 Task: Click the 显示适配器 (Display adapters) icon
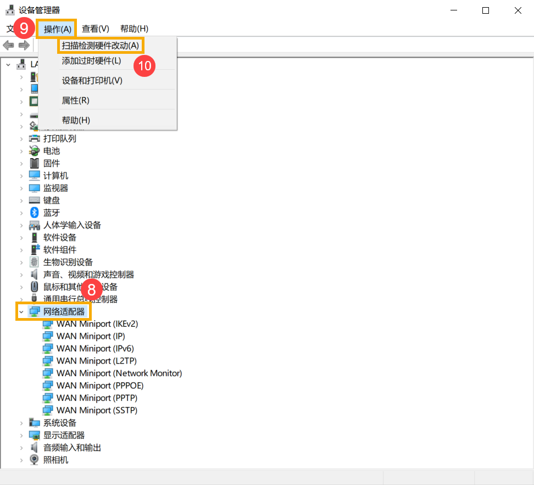34,435
